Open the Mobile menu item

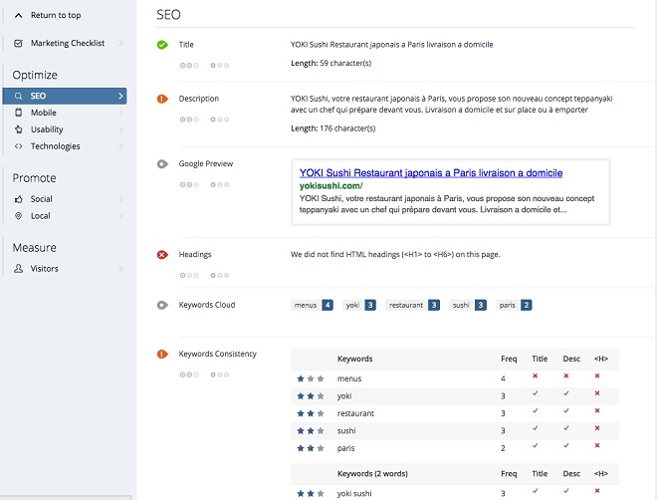coord(65,113)
